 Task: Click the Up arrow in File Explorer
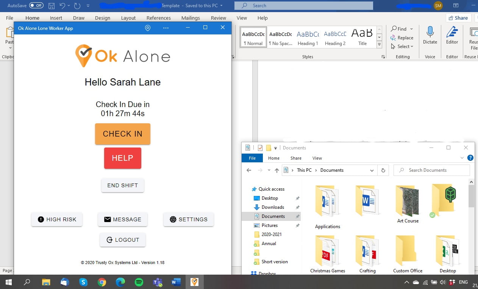277,170
